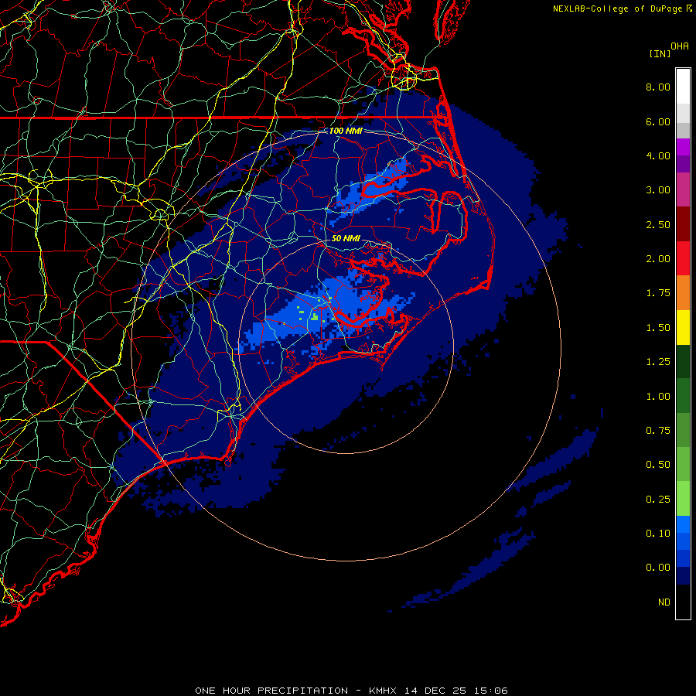This screenshot has width=696, height=696.
Task: Pick the black ND legend swatch
Action: coord(683,602)
